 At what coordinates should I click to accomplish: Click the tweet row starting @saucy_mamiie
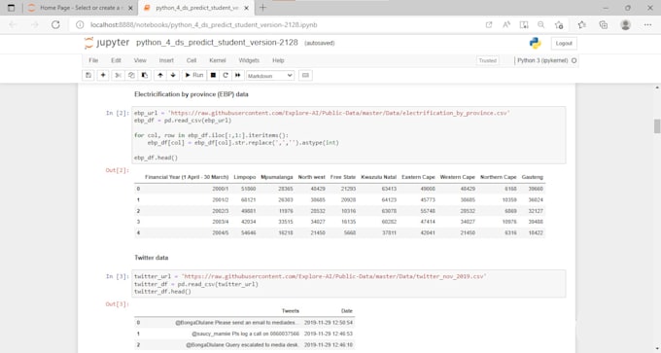coord(245,334)
